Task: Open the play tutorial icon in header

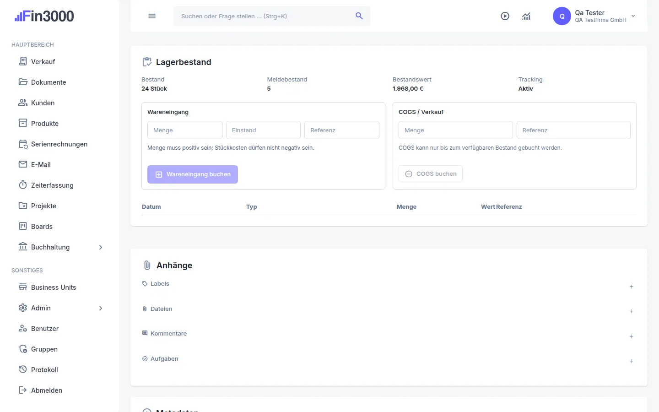Action: tap(505, 16)
